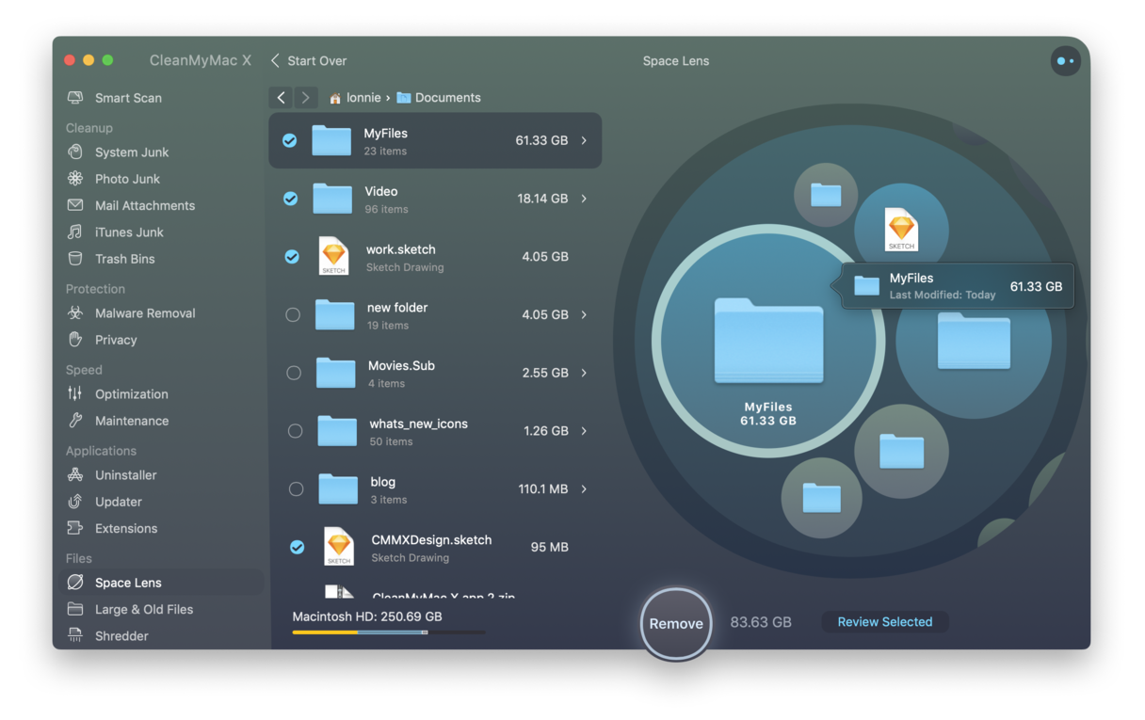Open the Documents breadcrumb item
The width and height of the screenshot is (1145, 720).
tap(439, 97)
